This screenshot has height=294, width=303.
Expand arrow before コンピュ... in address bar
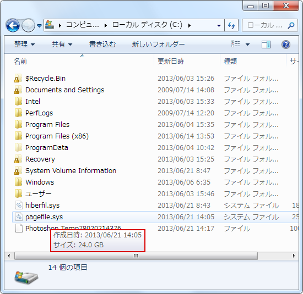point(60,25)
